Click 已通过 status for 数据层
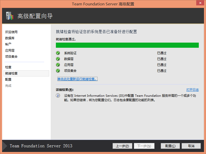Image resolution: width=206 pixels, height=154 pixels. pos(162,59)
